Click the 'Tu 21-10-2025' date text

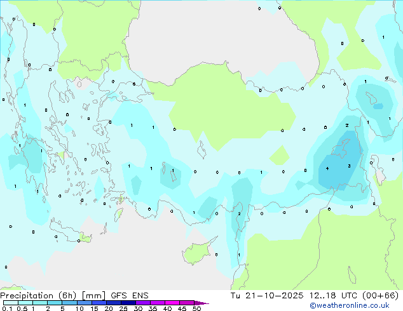point(267,296)
